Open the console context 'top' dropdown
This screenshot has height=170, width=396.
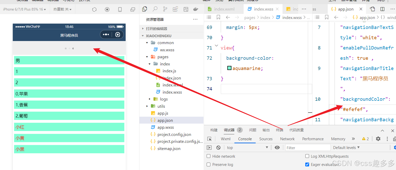point(247,148)
